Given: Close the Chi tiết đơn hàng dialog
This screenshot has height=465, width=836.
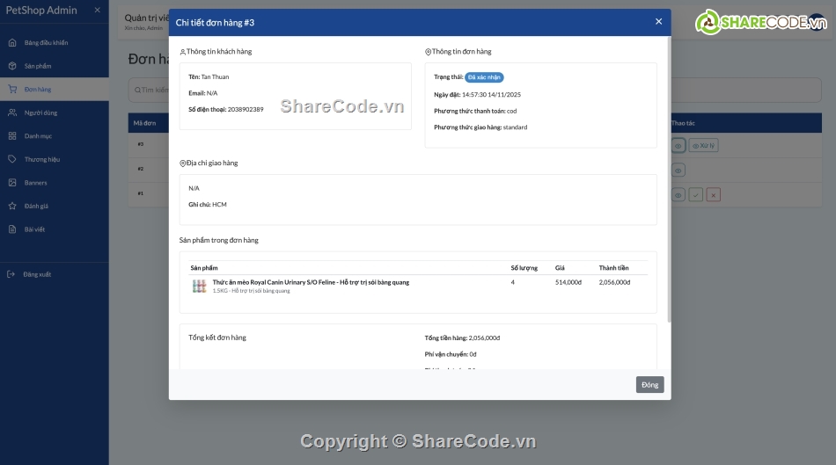Looking at the screenshot, I should [658, 21].
